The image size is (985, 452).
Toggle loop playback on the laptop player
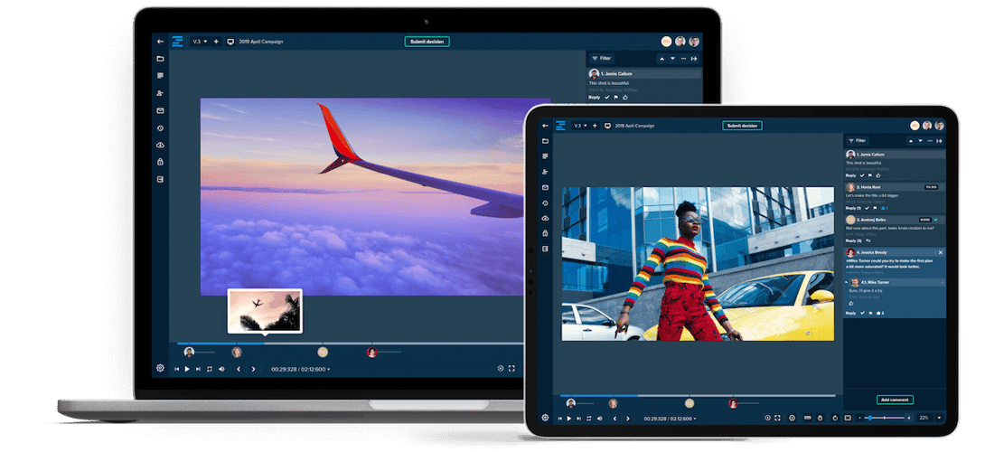pyautogui.click(x=210, y=369)
